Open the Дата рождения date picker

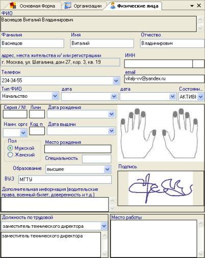112,114
